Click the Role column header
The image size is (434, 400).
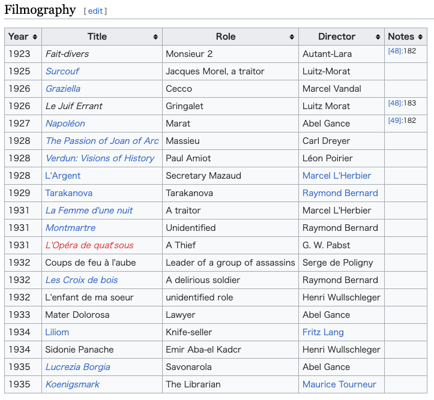[231, 37]
